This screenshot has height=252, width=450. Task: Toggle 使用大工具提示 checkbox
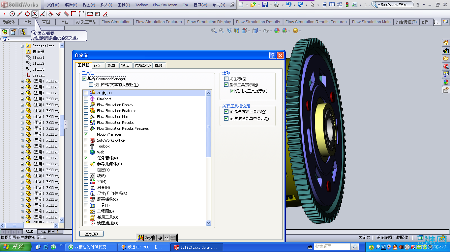coord(232,91)
